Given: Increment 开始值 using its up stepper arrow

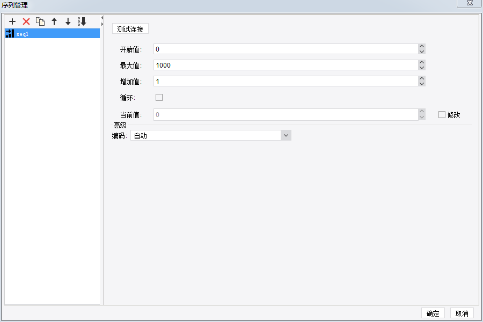Looking at the screenshot, I should tap(422, 46).
